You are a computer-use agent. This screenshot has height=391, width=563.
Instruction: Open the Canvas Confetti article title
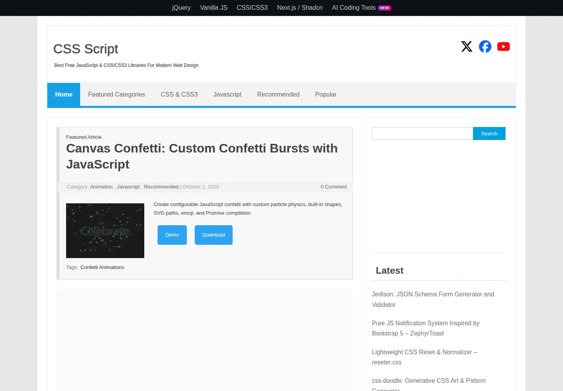coord(202,156)
